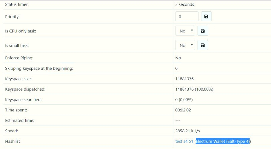The width and height of the screenshot is (271, 149).
Task: Select the Speed value 2858.21 kH/s
Action: coord(187,131)
